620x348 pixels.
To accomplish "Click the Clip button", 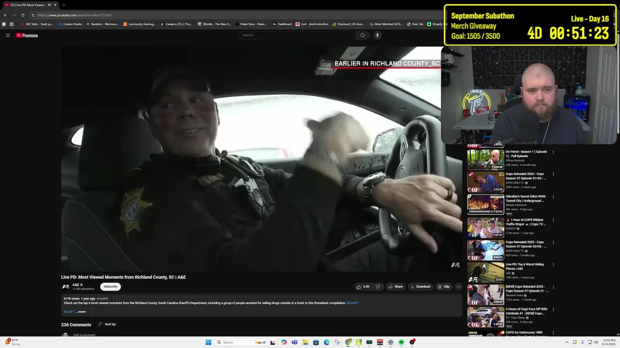I will pyautogui.click(x=444, y=287).
